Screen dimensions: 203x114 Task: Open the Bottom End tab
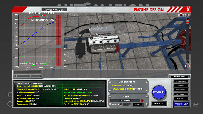coord(181,81)
